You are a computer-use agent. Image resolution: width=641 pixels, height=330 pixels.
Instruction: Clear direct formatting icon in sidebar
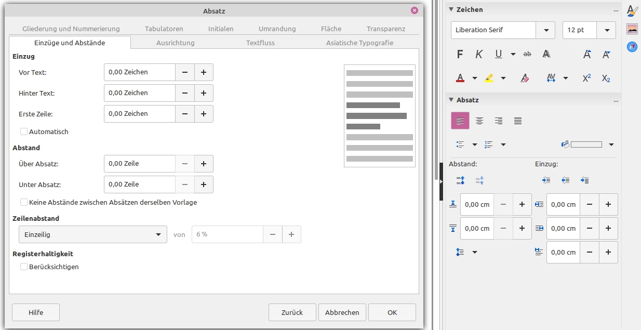(x=525, y=78)
